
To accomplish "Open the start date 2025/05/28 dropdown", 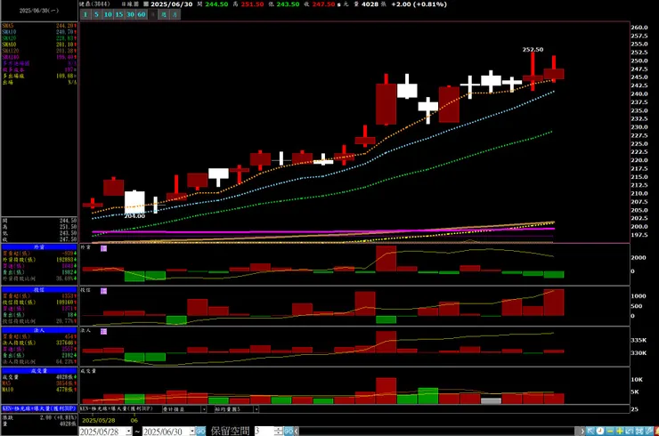I will pyautogui.click(x=128, y=431).
